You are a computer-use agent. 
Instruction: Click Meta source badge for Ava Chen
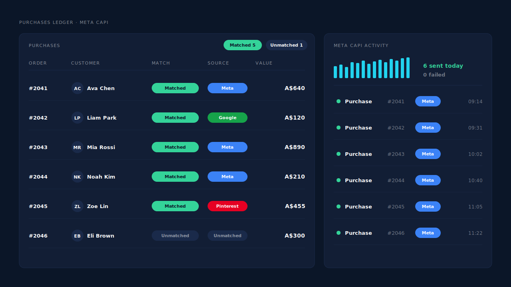[x=228, y=88]
